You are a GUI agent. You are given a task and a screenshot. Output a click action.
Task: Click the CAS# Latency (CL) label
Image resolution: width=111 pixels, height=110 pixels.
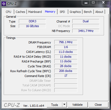tap(38, 52)
